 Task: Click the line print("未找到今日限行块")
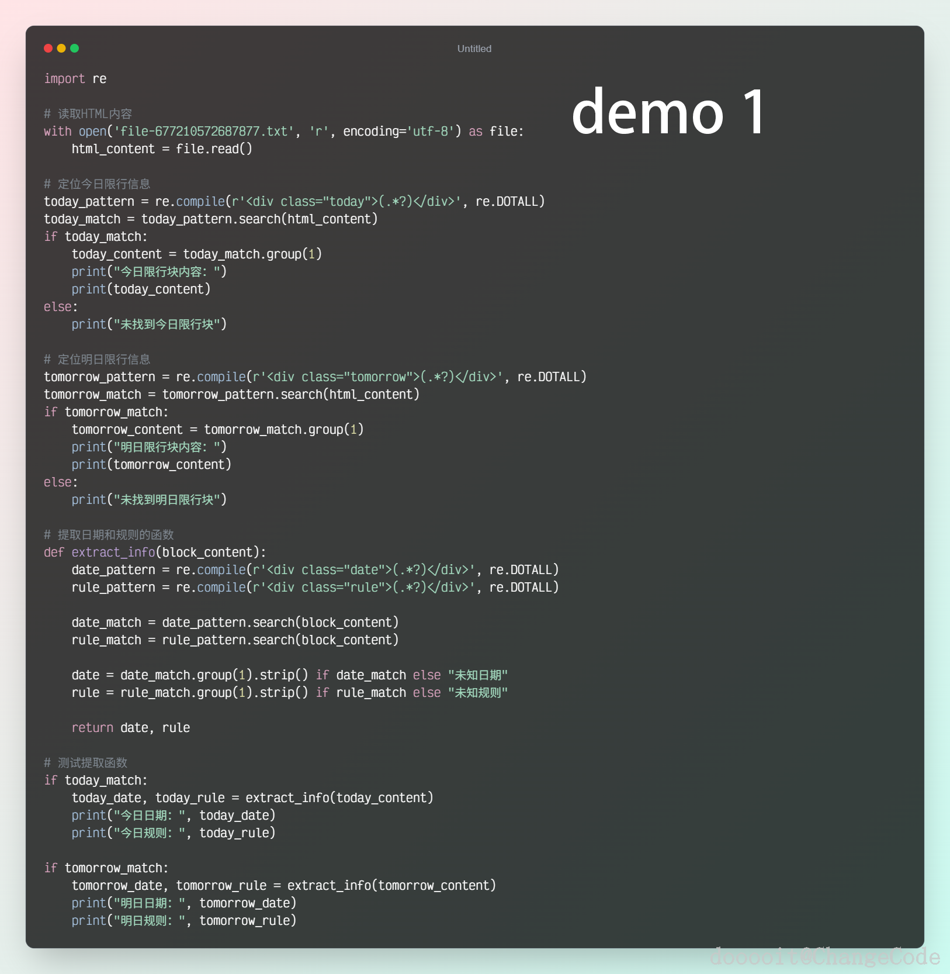pos(149,324)
